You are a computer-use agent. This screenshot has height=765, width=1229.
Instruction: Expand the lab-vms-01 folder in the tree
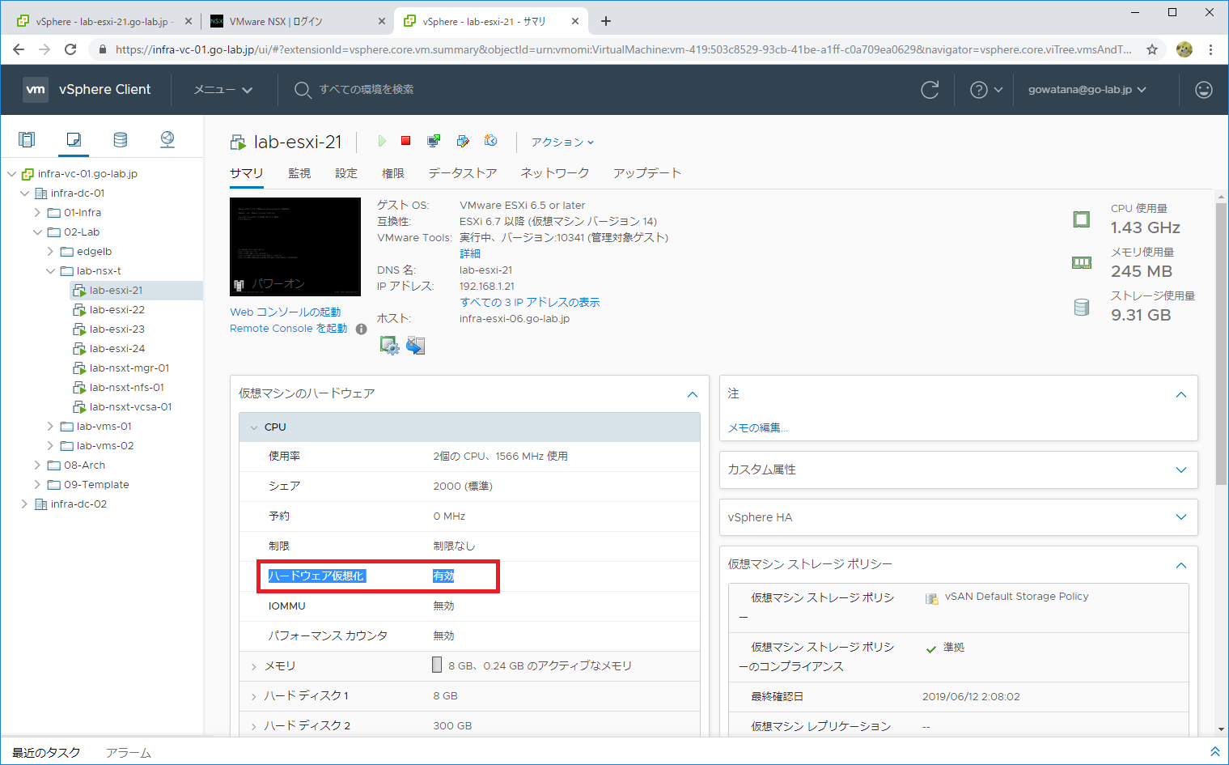[50, 427]
